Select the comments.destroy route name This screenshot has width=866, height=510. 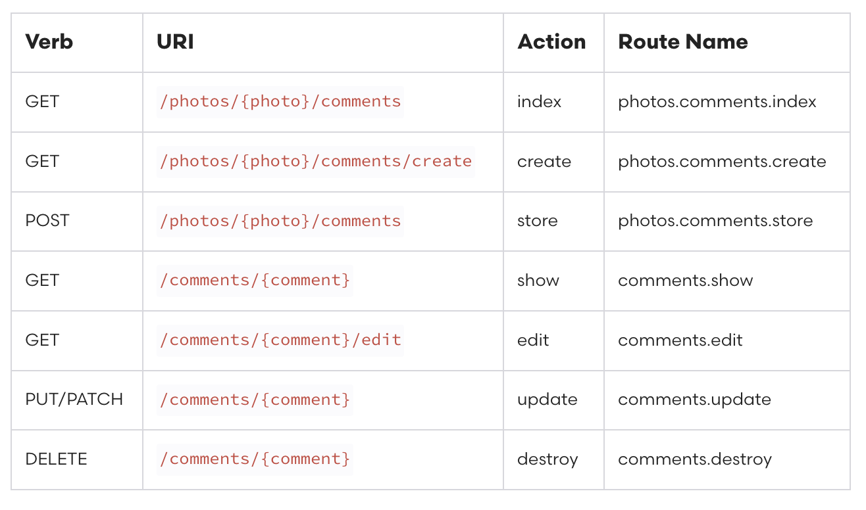point(695,459)
